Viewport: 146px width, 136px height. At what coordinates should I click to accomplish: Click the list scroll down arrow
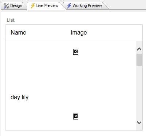139,122
